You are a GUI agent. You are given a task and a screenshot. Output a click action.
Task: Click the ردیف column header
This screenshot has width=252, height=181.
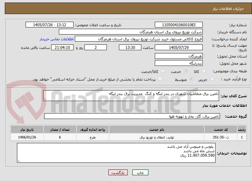point(242,130)
